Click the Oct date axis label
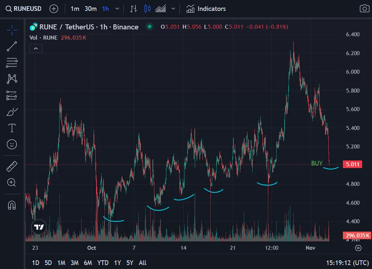Image resolution: width=372 pixels, height=269 pixels. [x=92, y=248]
